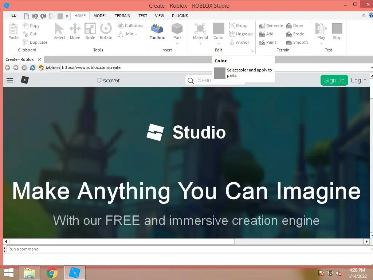
Task: Switch to the TERRAIN ribbon tab
Action: (x=122, y=16)
